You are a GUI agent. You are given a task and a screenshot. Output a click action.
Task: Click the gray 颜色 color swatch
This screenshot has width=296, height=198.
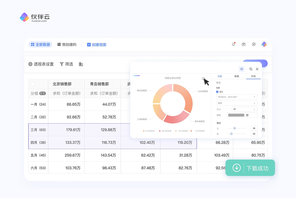(x=236, y=115)
